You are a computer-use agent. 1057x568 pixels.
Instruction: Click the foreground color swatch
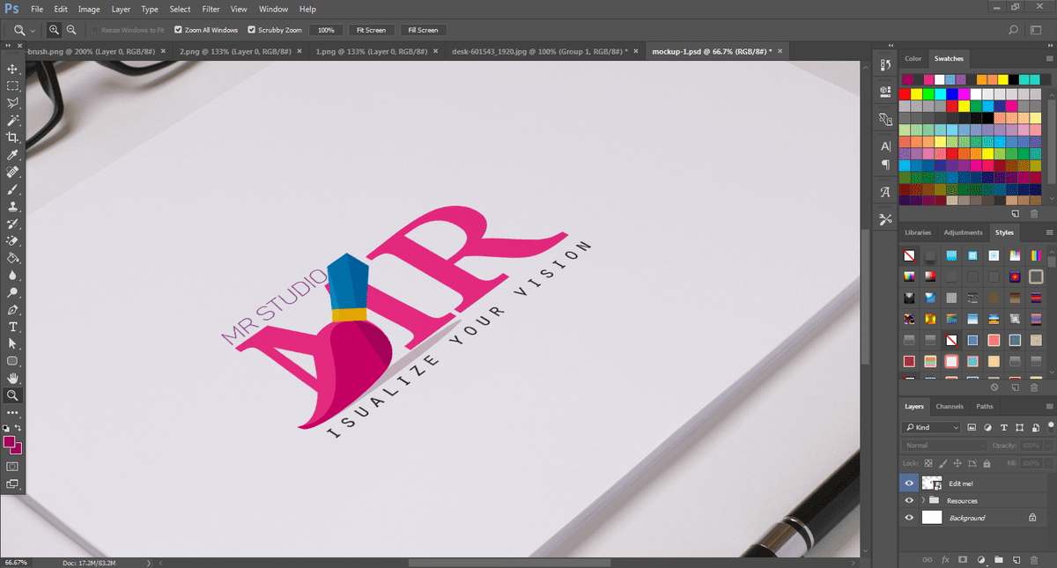(10, 441)
